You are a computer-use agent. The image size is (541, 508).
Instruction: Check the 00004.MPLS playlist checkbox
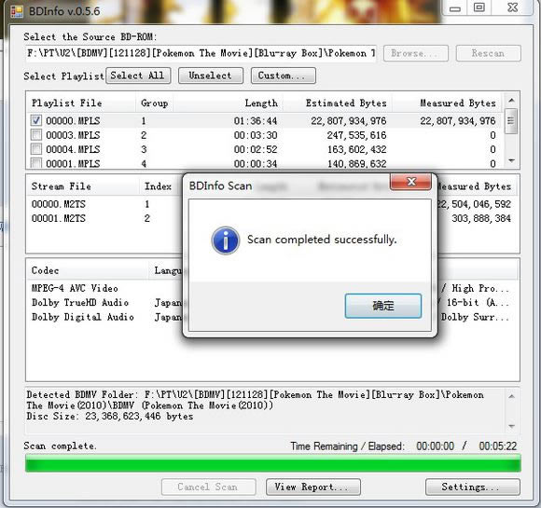coord(36,149)
